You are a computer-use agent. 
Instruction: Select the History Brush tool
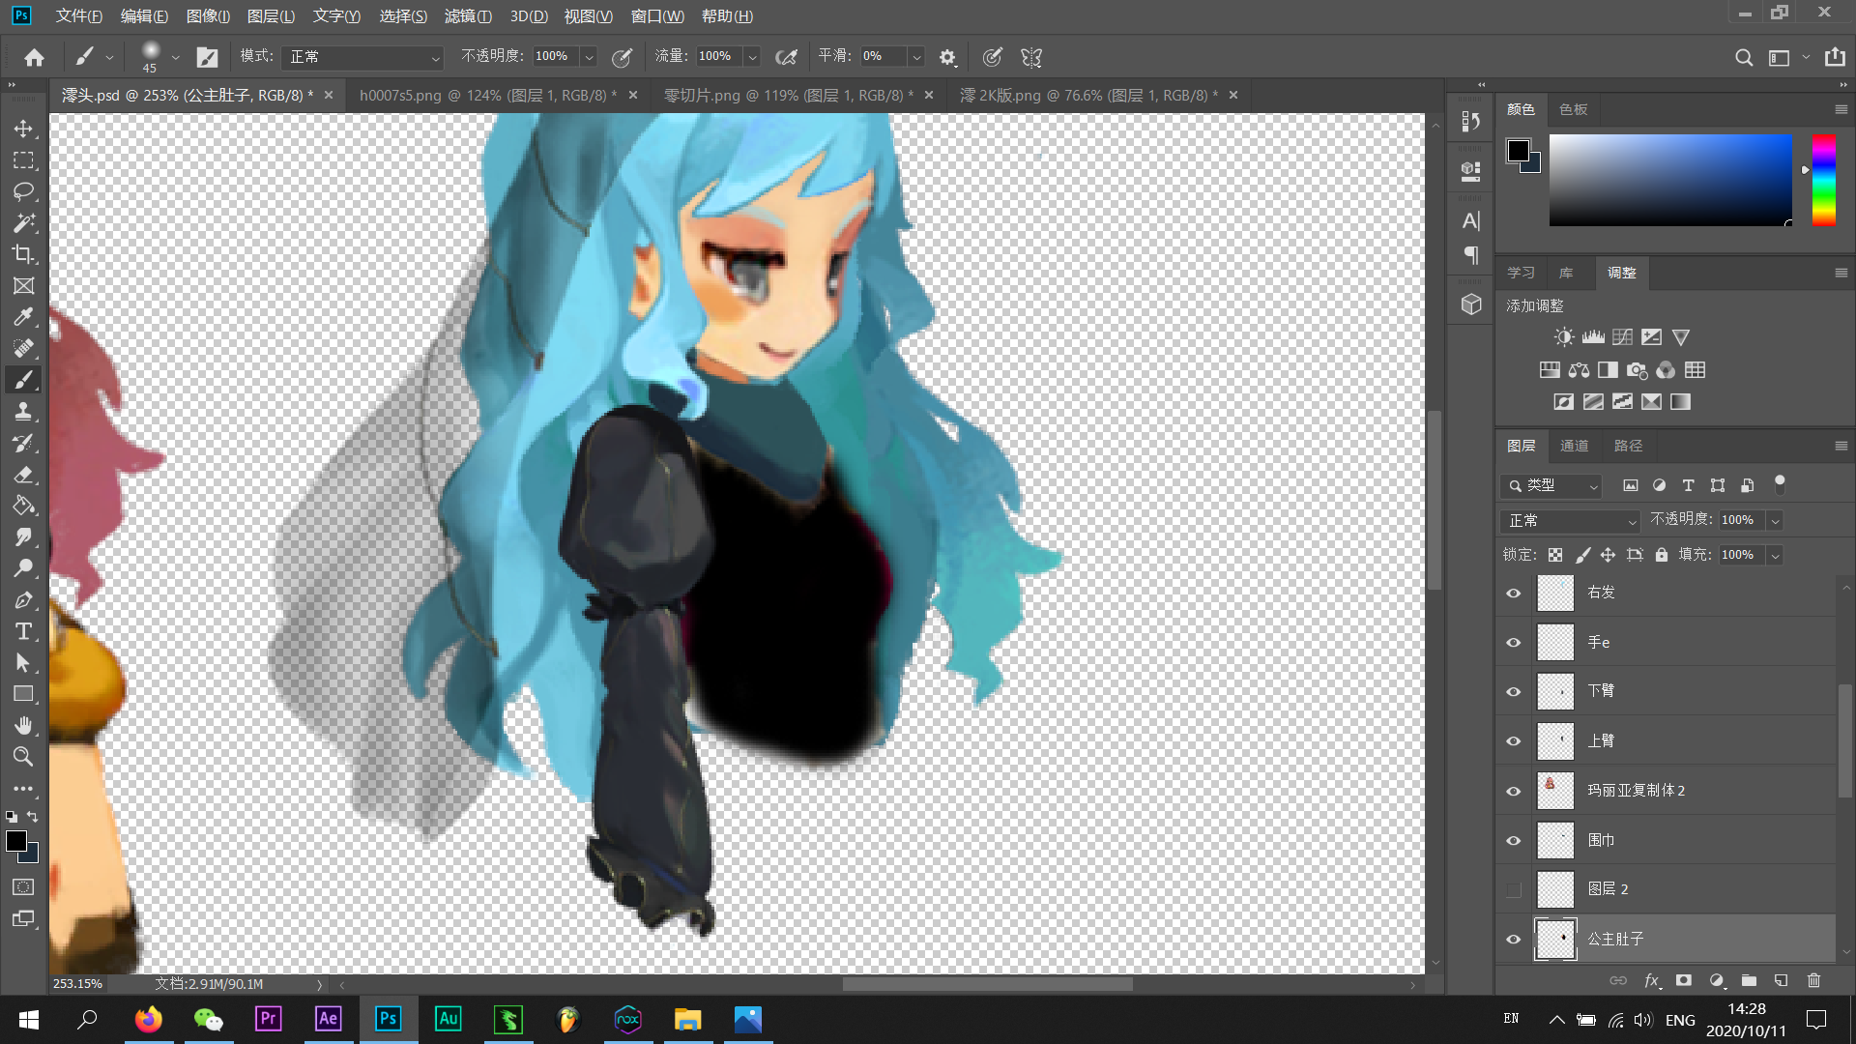[23, 443]
